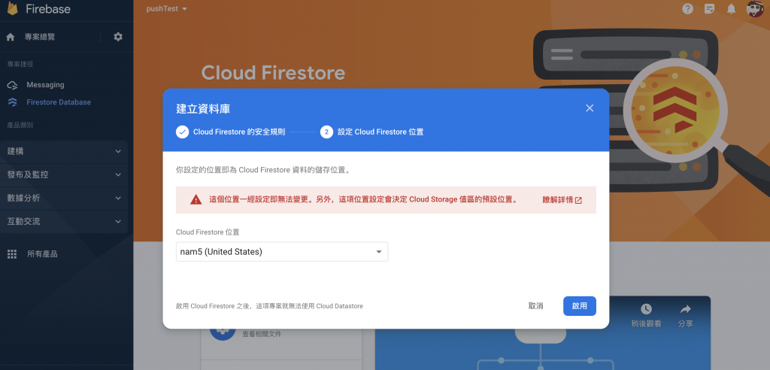The width and height of the screenshot is (770, 370).
Task: Click the red location warning message
Action: coord(363,199)
